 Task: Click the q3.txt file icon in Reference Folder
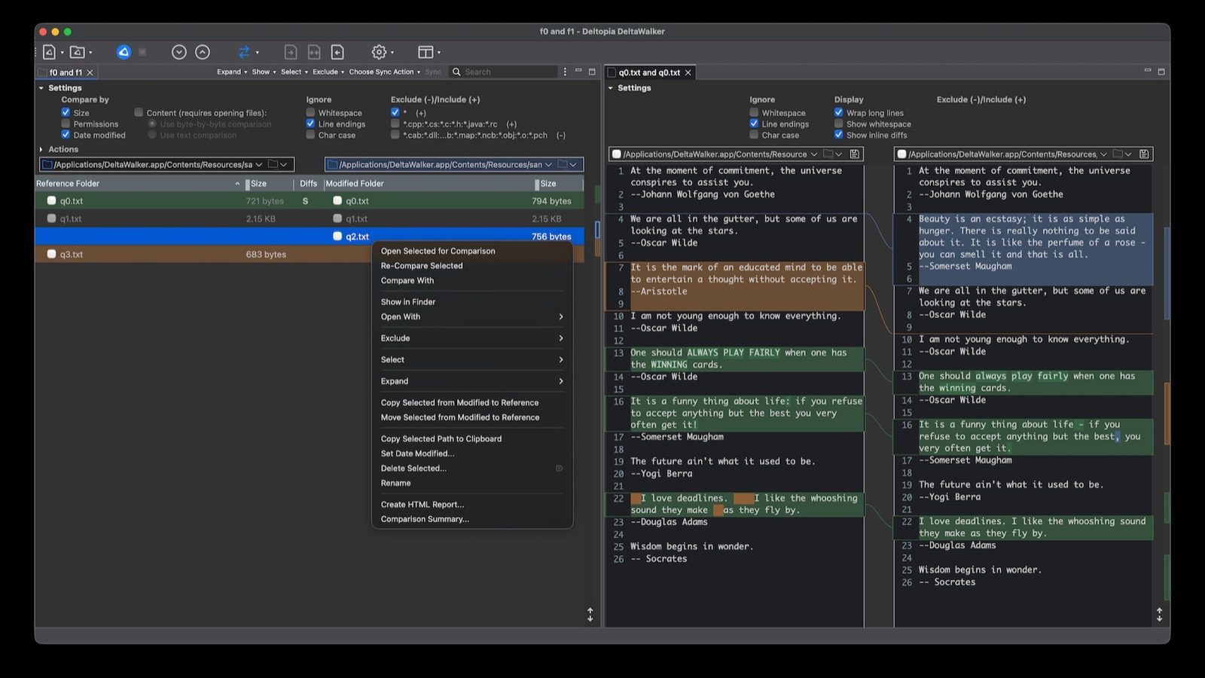click(51, 254)
